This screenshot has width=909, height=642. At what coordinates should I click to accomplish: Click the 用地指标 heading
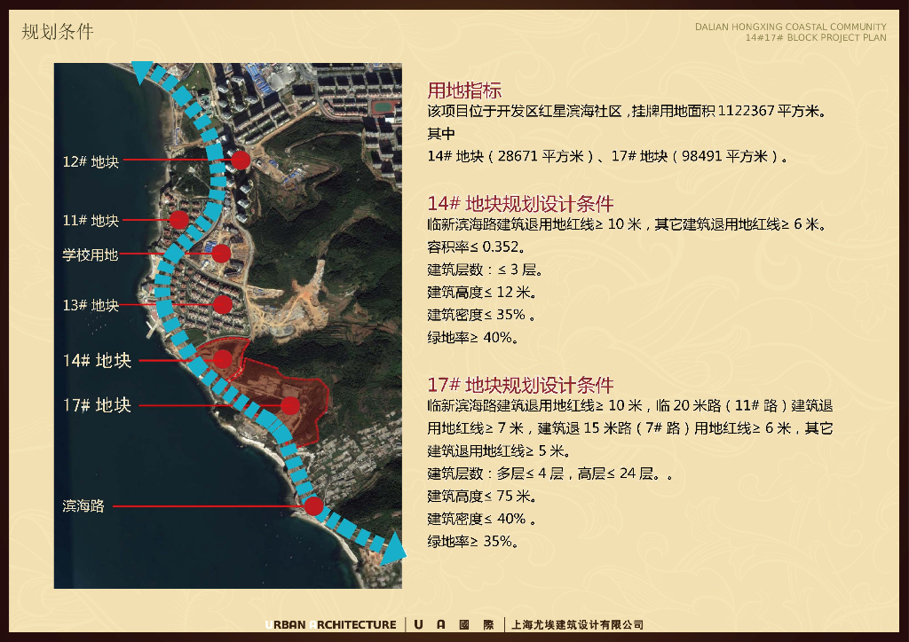(x=464, y=90)
